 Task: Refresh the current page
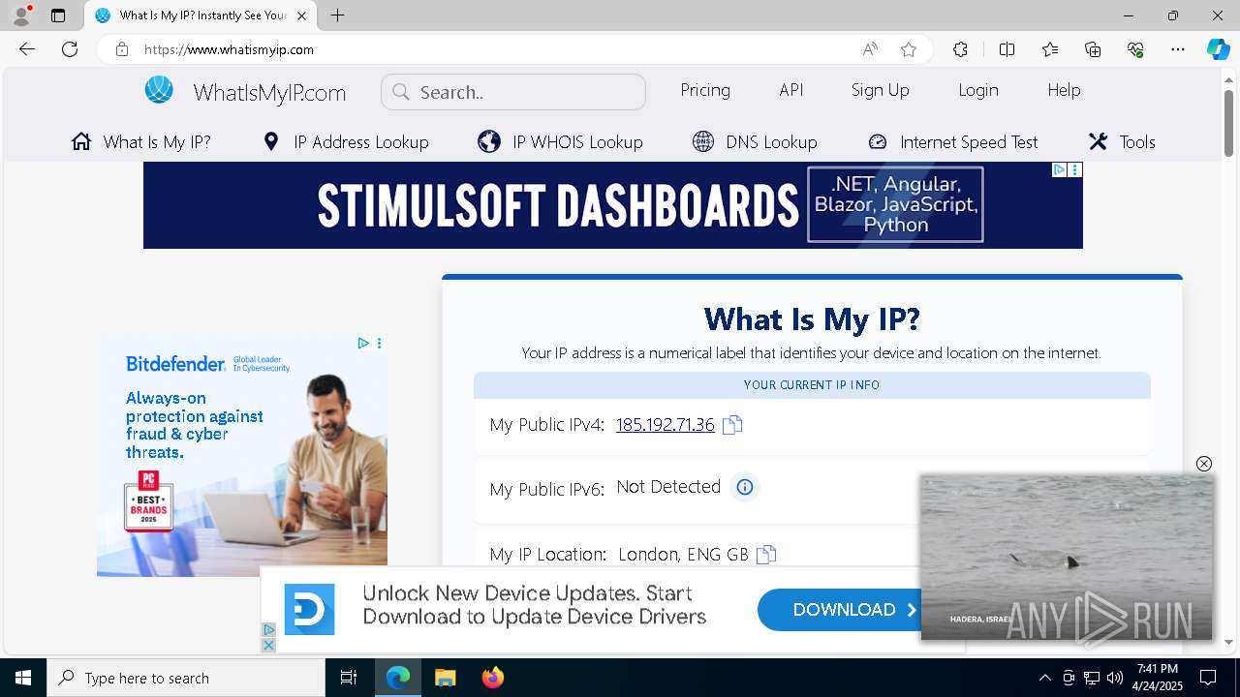click(70, 49)
